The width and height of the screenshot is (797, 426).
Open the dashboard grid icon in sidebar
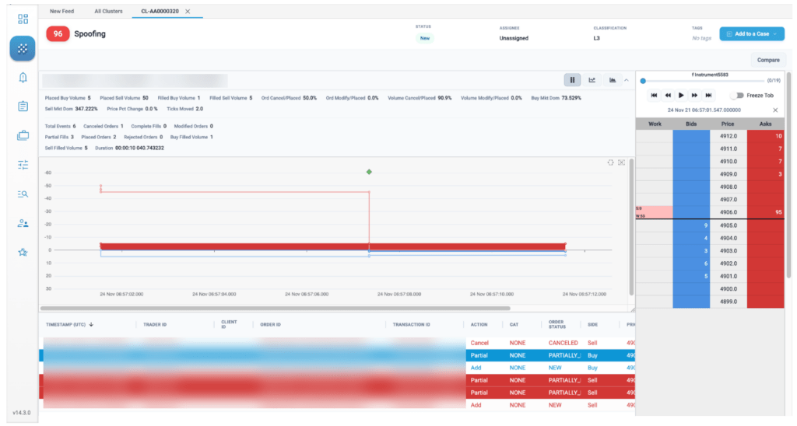click(23, 19)
